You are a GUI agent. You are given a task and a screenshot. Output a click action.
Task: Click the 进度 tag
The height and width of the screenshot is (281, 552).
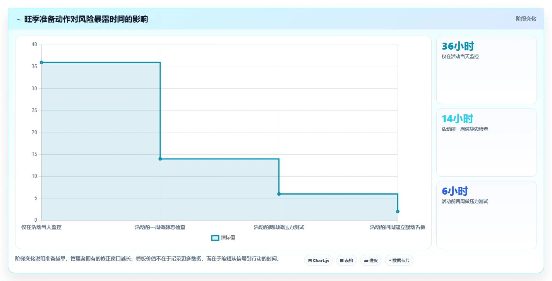coord(371,260)
